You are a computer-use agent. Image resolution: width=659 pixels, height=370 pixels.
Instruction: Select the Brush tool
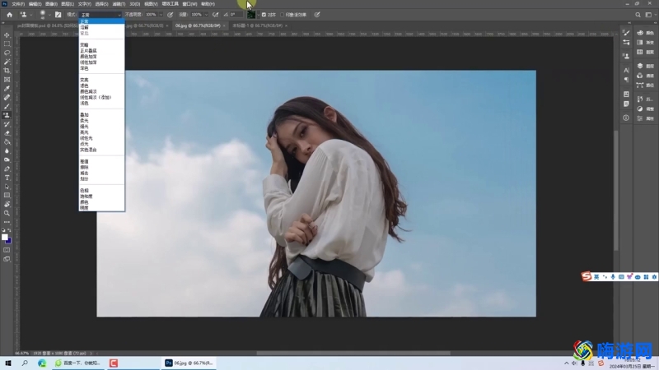[7, 106]
